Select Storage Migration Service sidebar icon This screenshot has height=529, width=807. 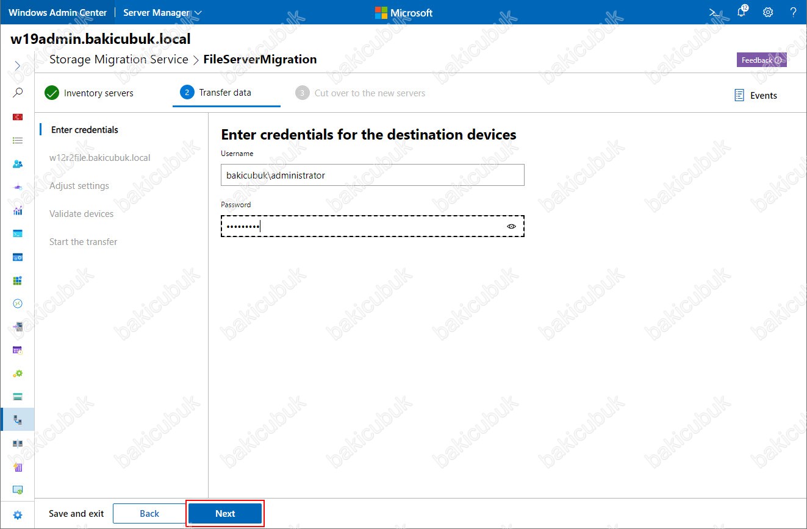point(18,420)
